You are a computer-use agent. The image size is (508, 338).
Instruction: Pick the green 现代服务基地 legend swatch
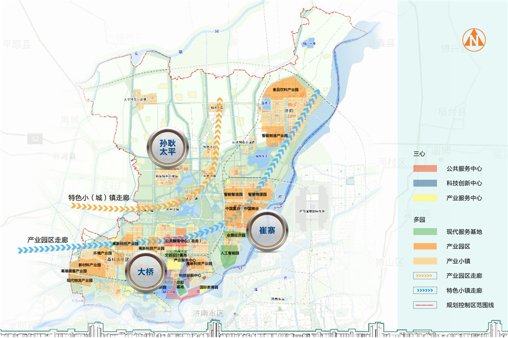[425, 232]
